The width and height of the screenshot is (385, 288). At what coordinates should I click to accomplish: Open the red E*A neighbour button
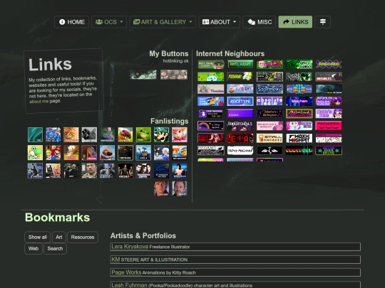240,138
